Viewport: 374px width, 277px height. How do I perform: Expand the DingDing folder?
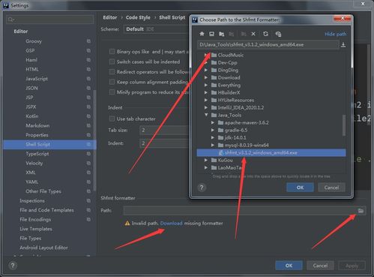[206, 70]
